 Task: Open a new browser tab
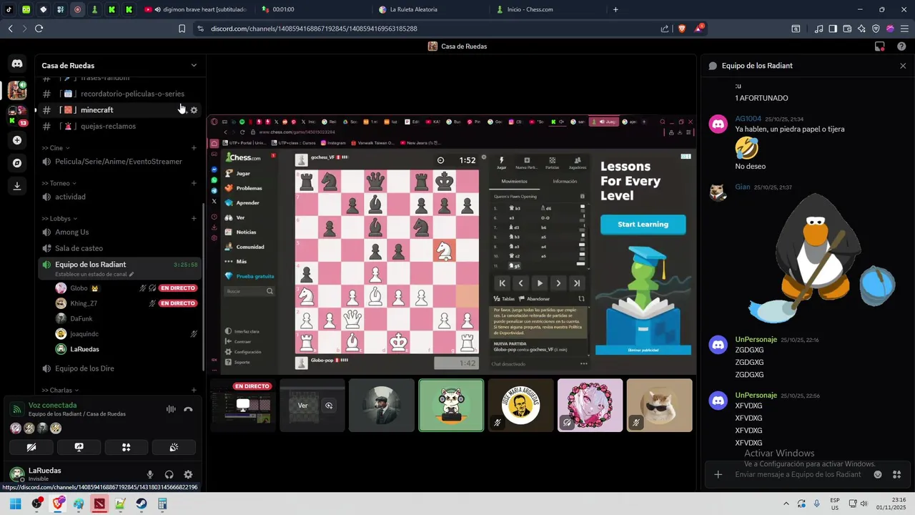coord(615,9)
